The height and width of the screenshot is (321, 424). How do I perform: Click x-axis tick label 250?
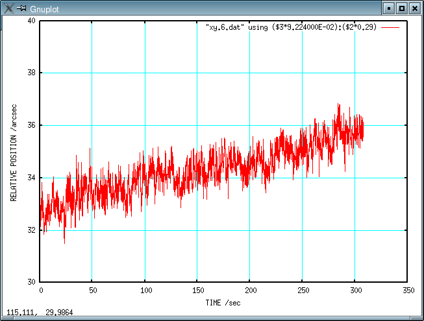303,291
